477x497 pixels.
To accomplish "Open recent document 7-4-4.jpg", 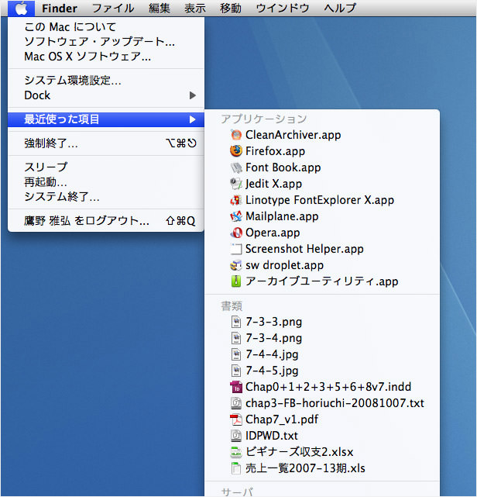I will [322, 354].
